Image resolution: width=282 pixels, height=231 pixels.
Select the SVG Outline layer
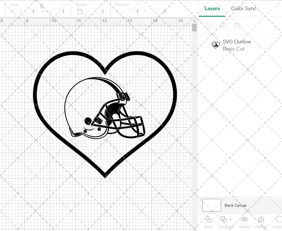point(240,45)
